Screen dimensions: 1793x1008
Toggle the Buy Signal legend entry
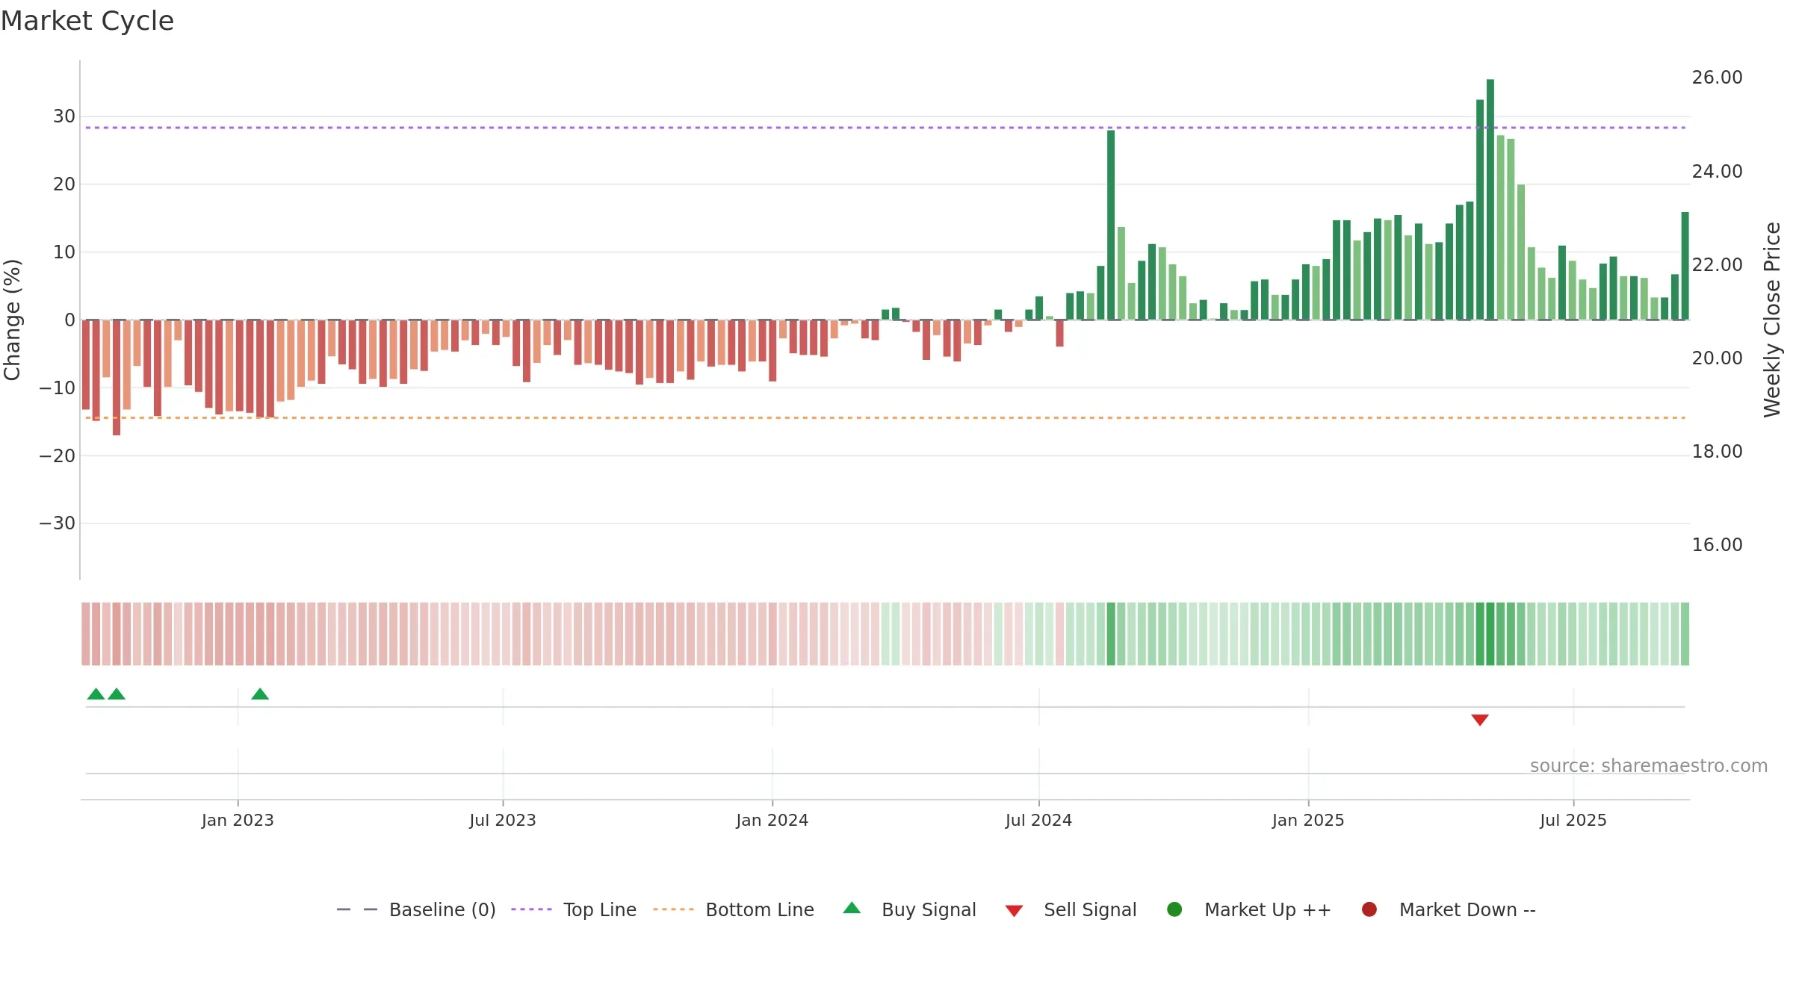(x=909, y=909)
